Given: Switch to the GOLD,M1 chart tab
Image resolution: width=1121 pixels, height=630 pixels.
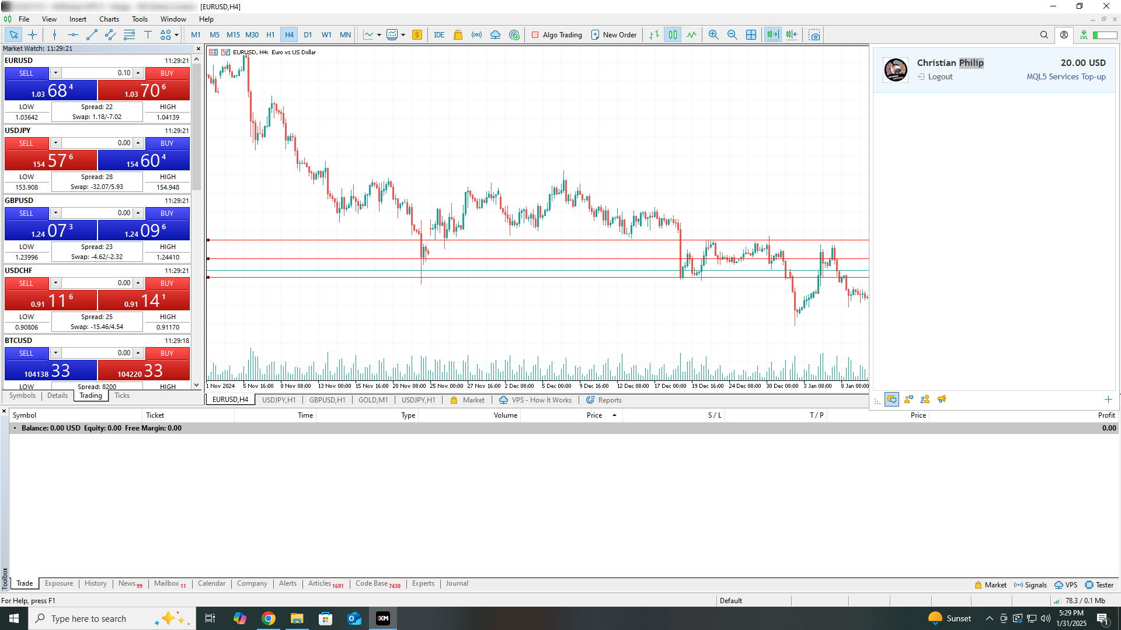Looking at the screenshot, I should pos(373,400).
